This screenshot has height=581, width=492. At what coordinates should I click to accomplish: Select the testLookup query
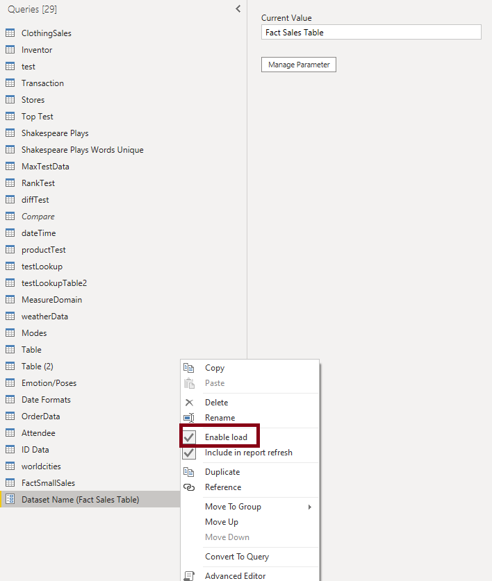click(42, 267)
